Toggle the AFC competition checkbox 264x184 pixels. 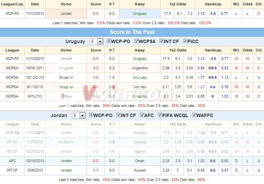(x=141, y=115)
